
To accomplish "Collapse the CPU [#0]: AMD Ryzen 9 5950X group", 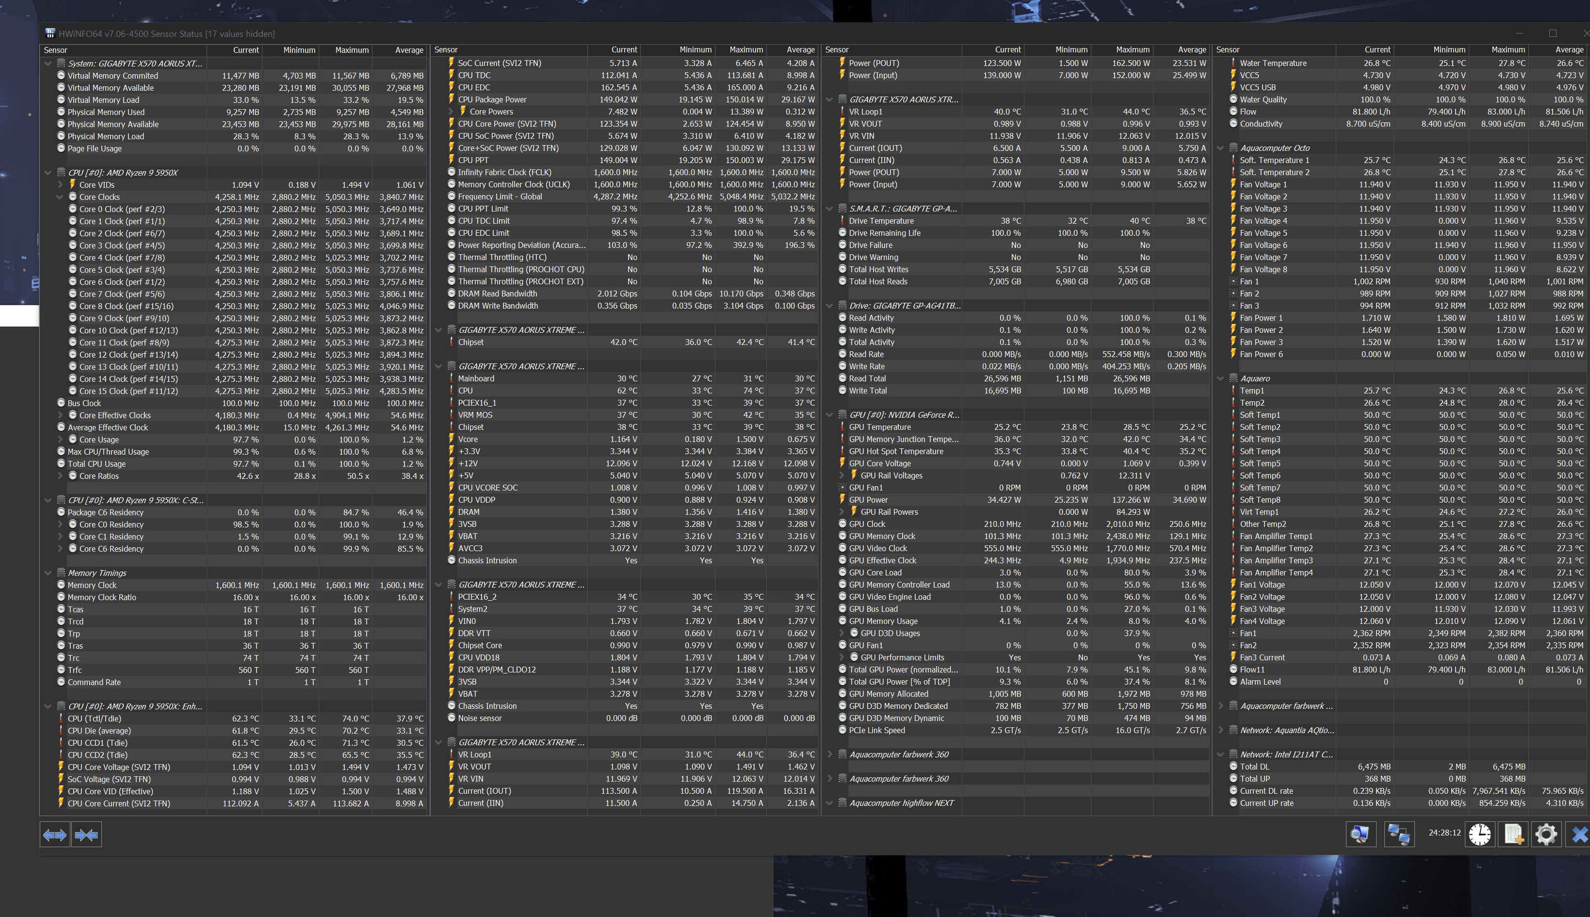I will [48, 173].
